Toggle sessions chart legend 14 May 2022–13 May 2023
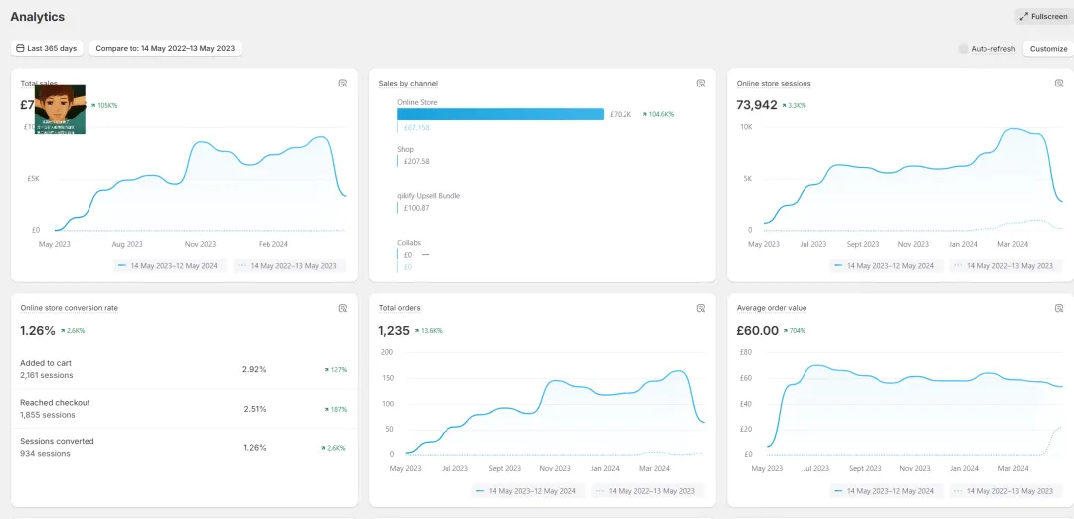This screenshot has width=1074, height=519. [x=1005, y=265]
